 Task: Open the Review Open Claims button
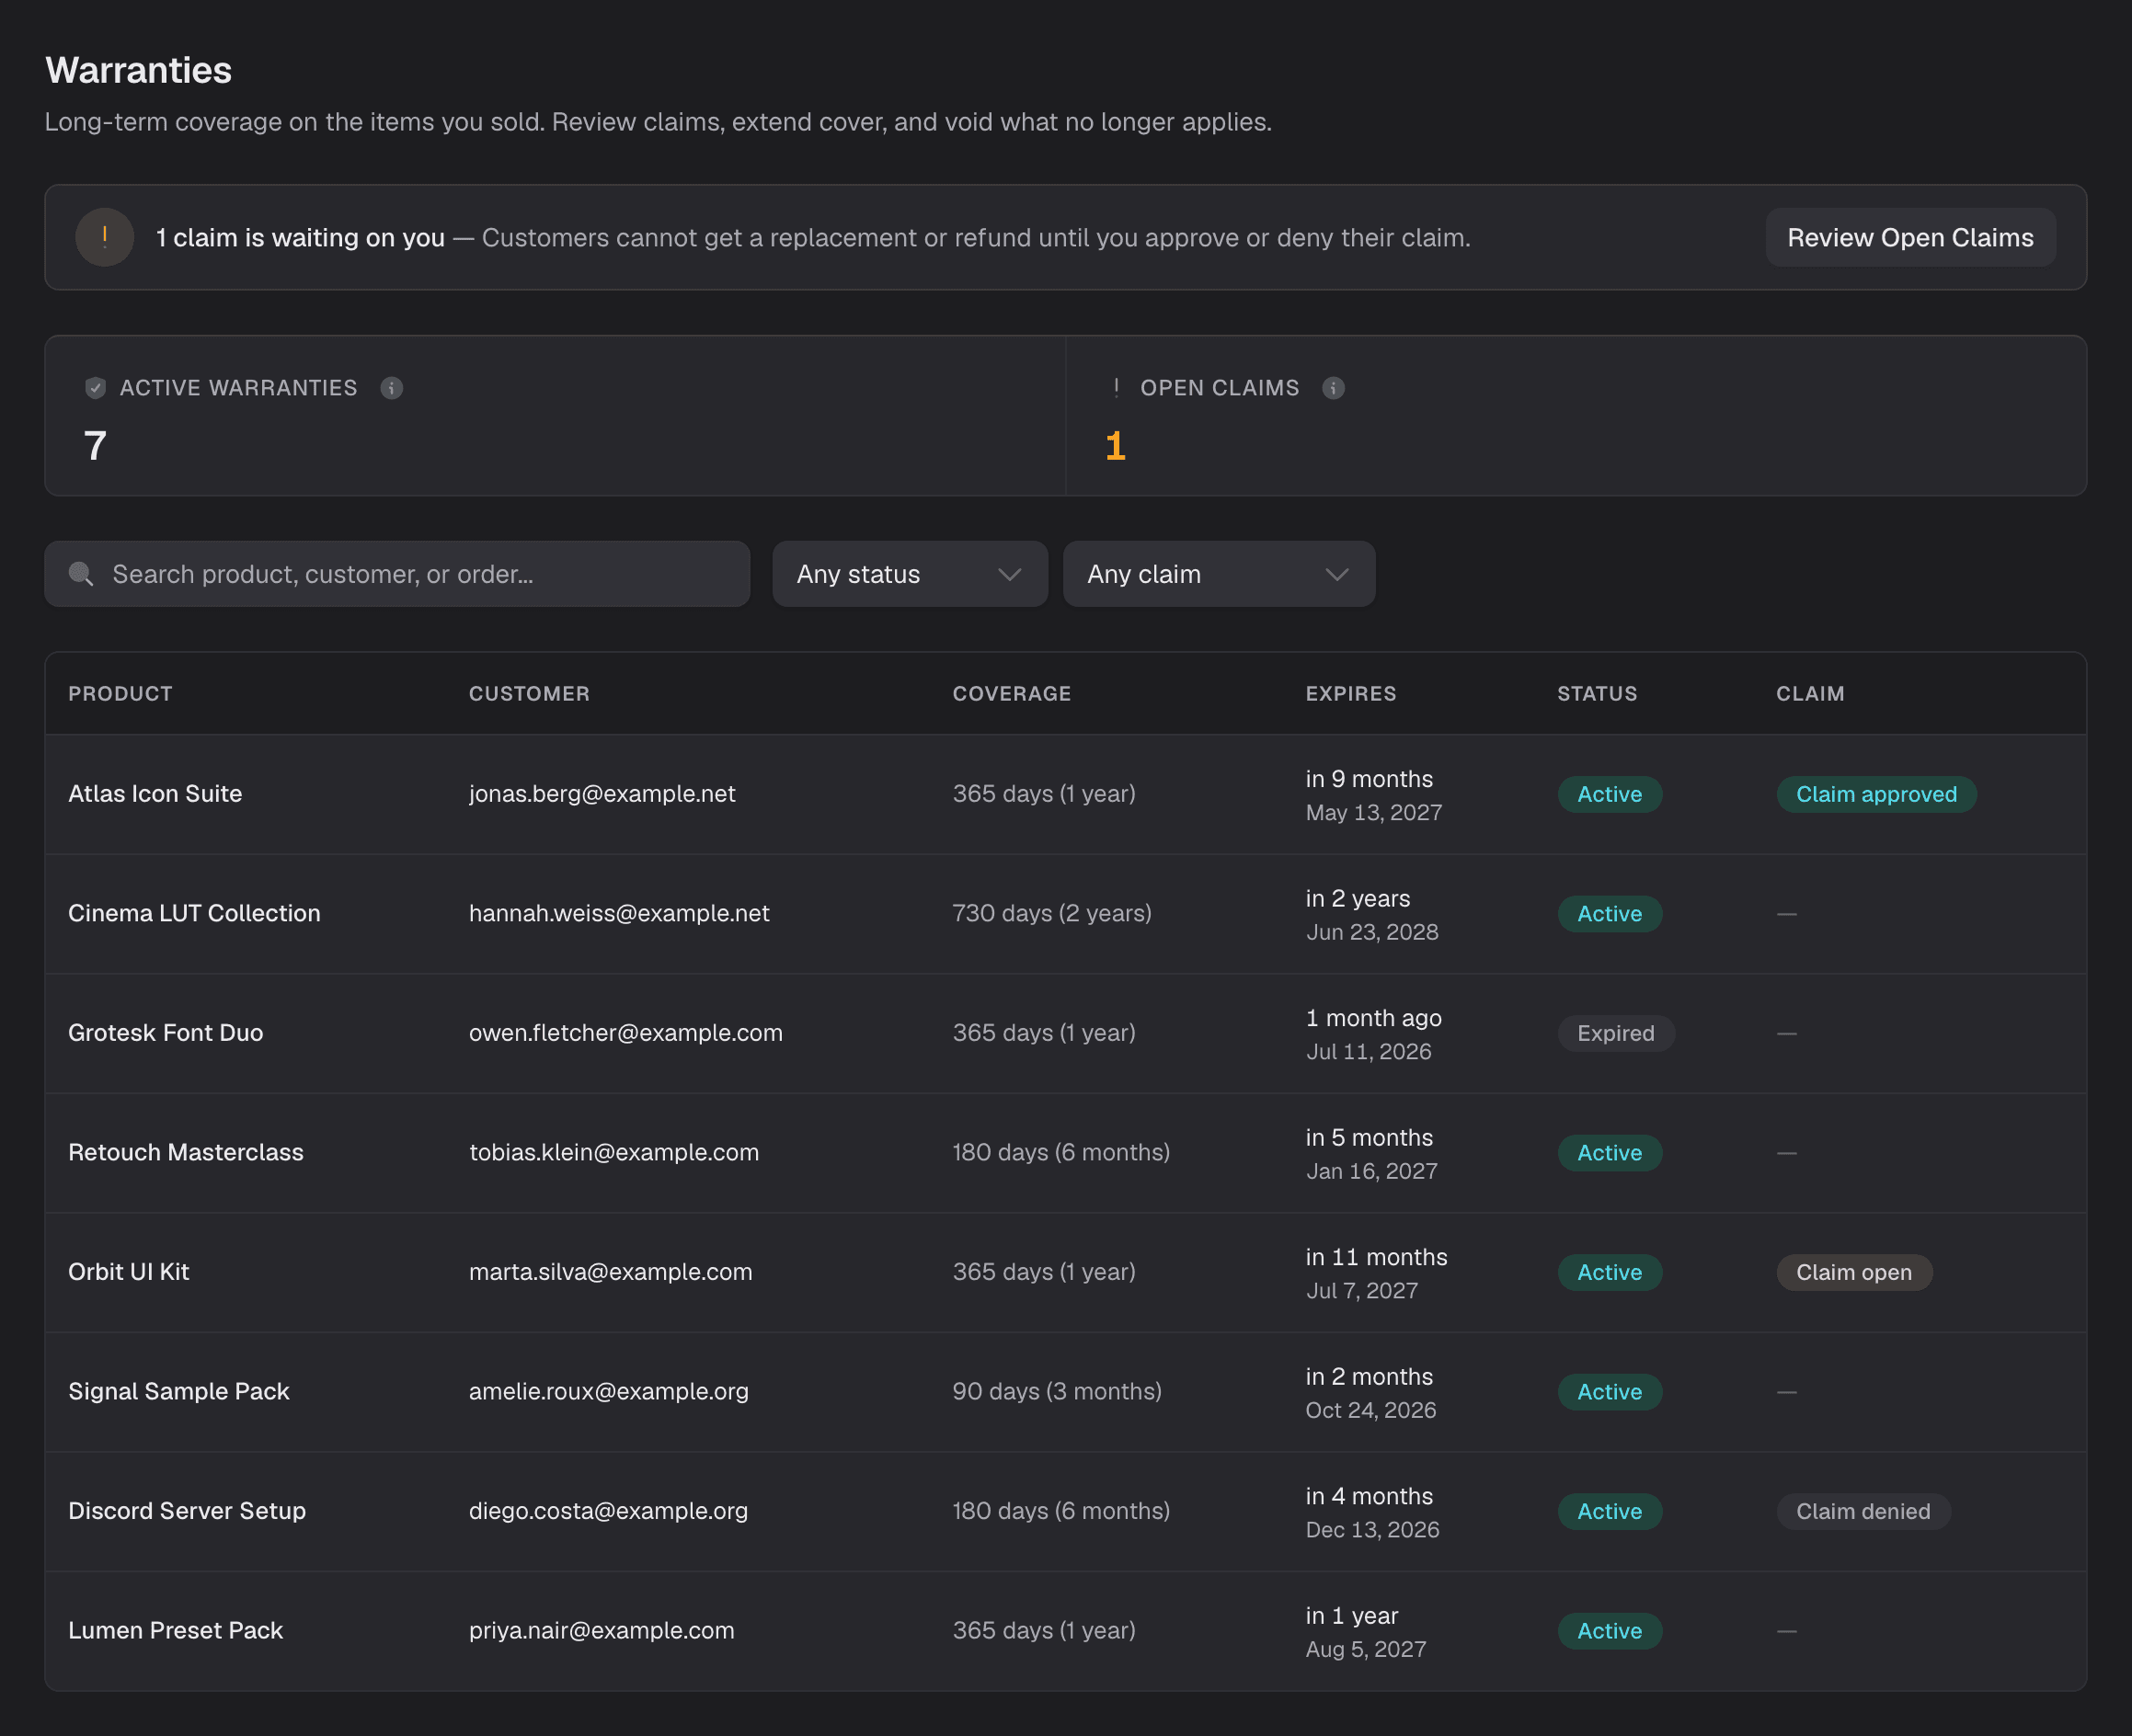(1910, 237)
